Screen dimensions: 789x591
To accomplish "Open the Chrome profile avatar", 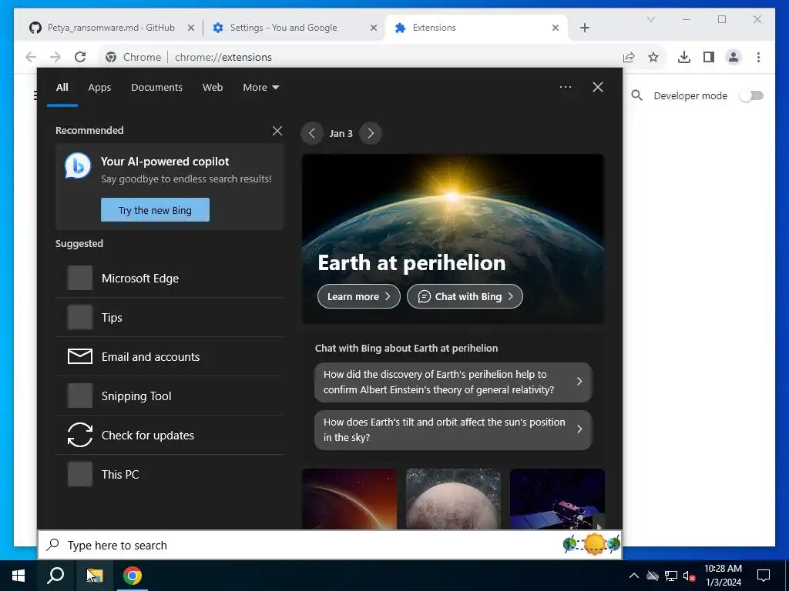I will tap(734, 57).
